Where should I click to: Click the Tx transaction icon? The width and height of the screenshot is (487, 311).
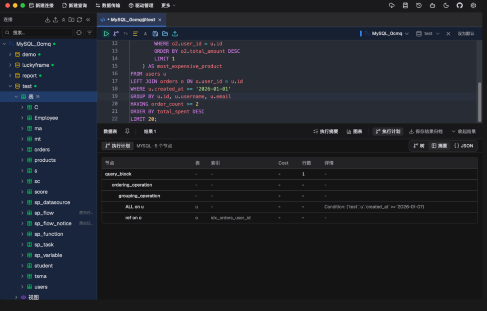125,33
